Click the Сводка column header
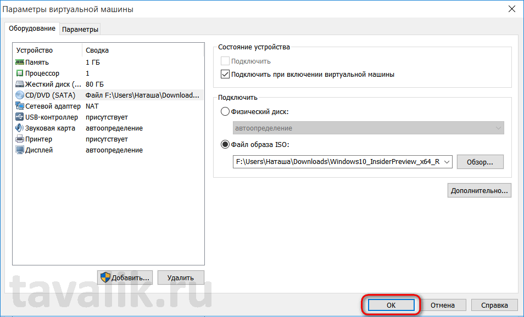This screenshot has width=524, height=317. tap(97, 50)
